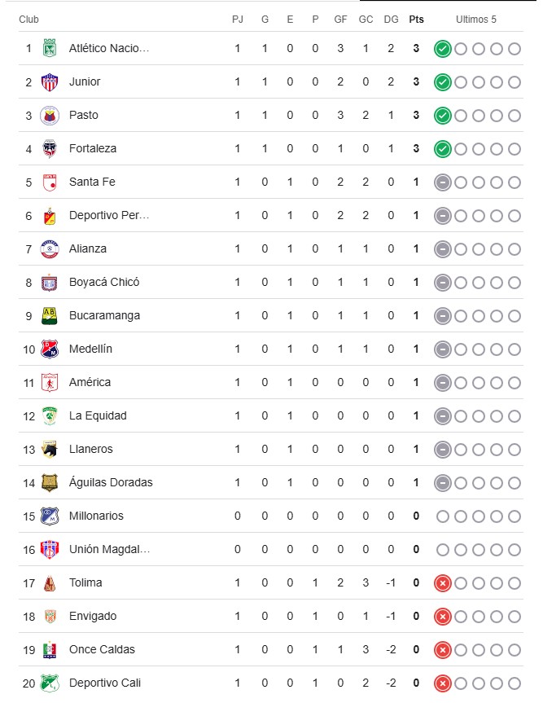The height and width of the screenshot is (703, 543).
Task: Select the Pasto club badge
Action: point(50,115)
